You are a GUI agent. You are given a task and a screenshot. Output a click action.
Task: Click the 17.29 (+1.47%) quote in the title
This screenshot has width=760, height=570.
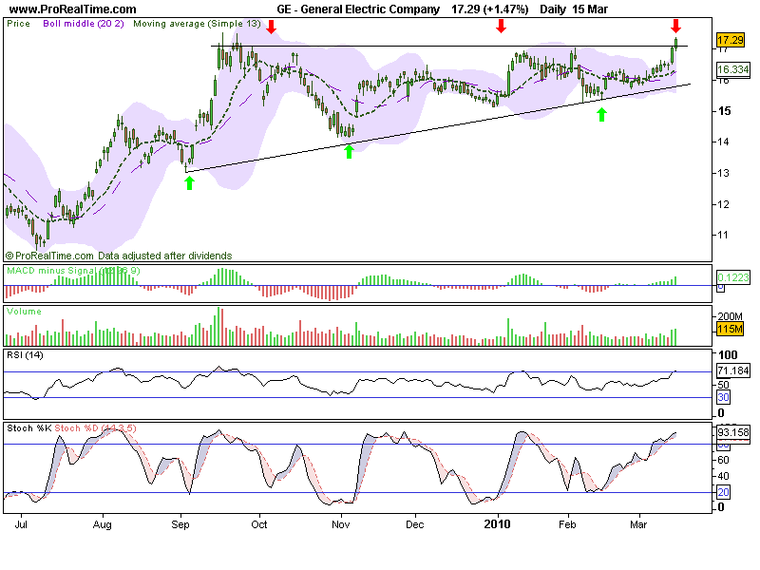tap(489, 9)
